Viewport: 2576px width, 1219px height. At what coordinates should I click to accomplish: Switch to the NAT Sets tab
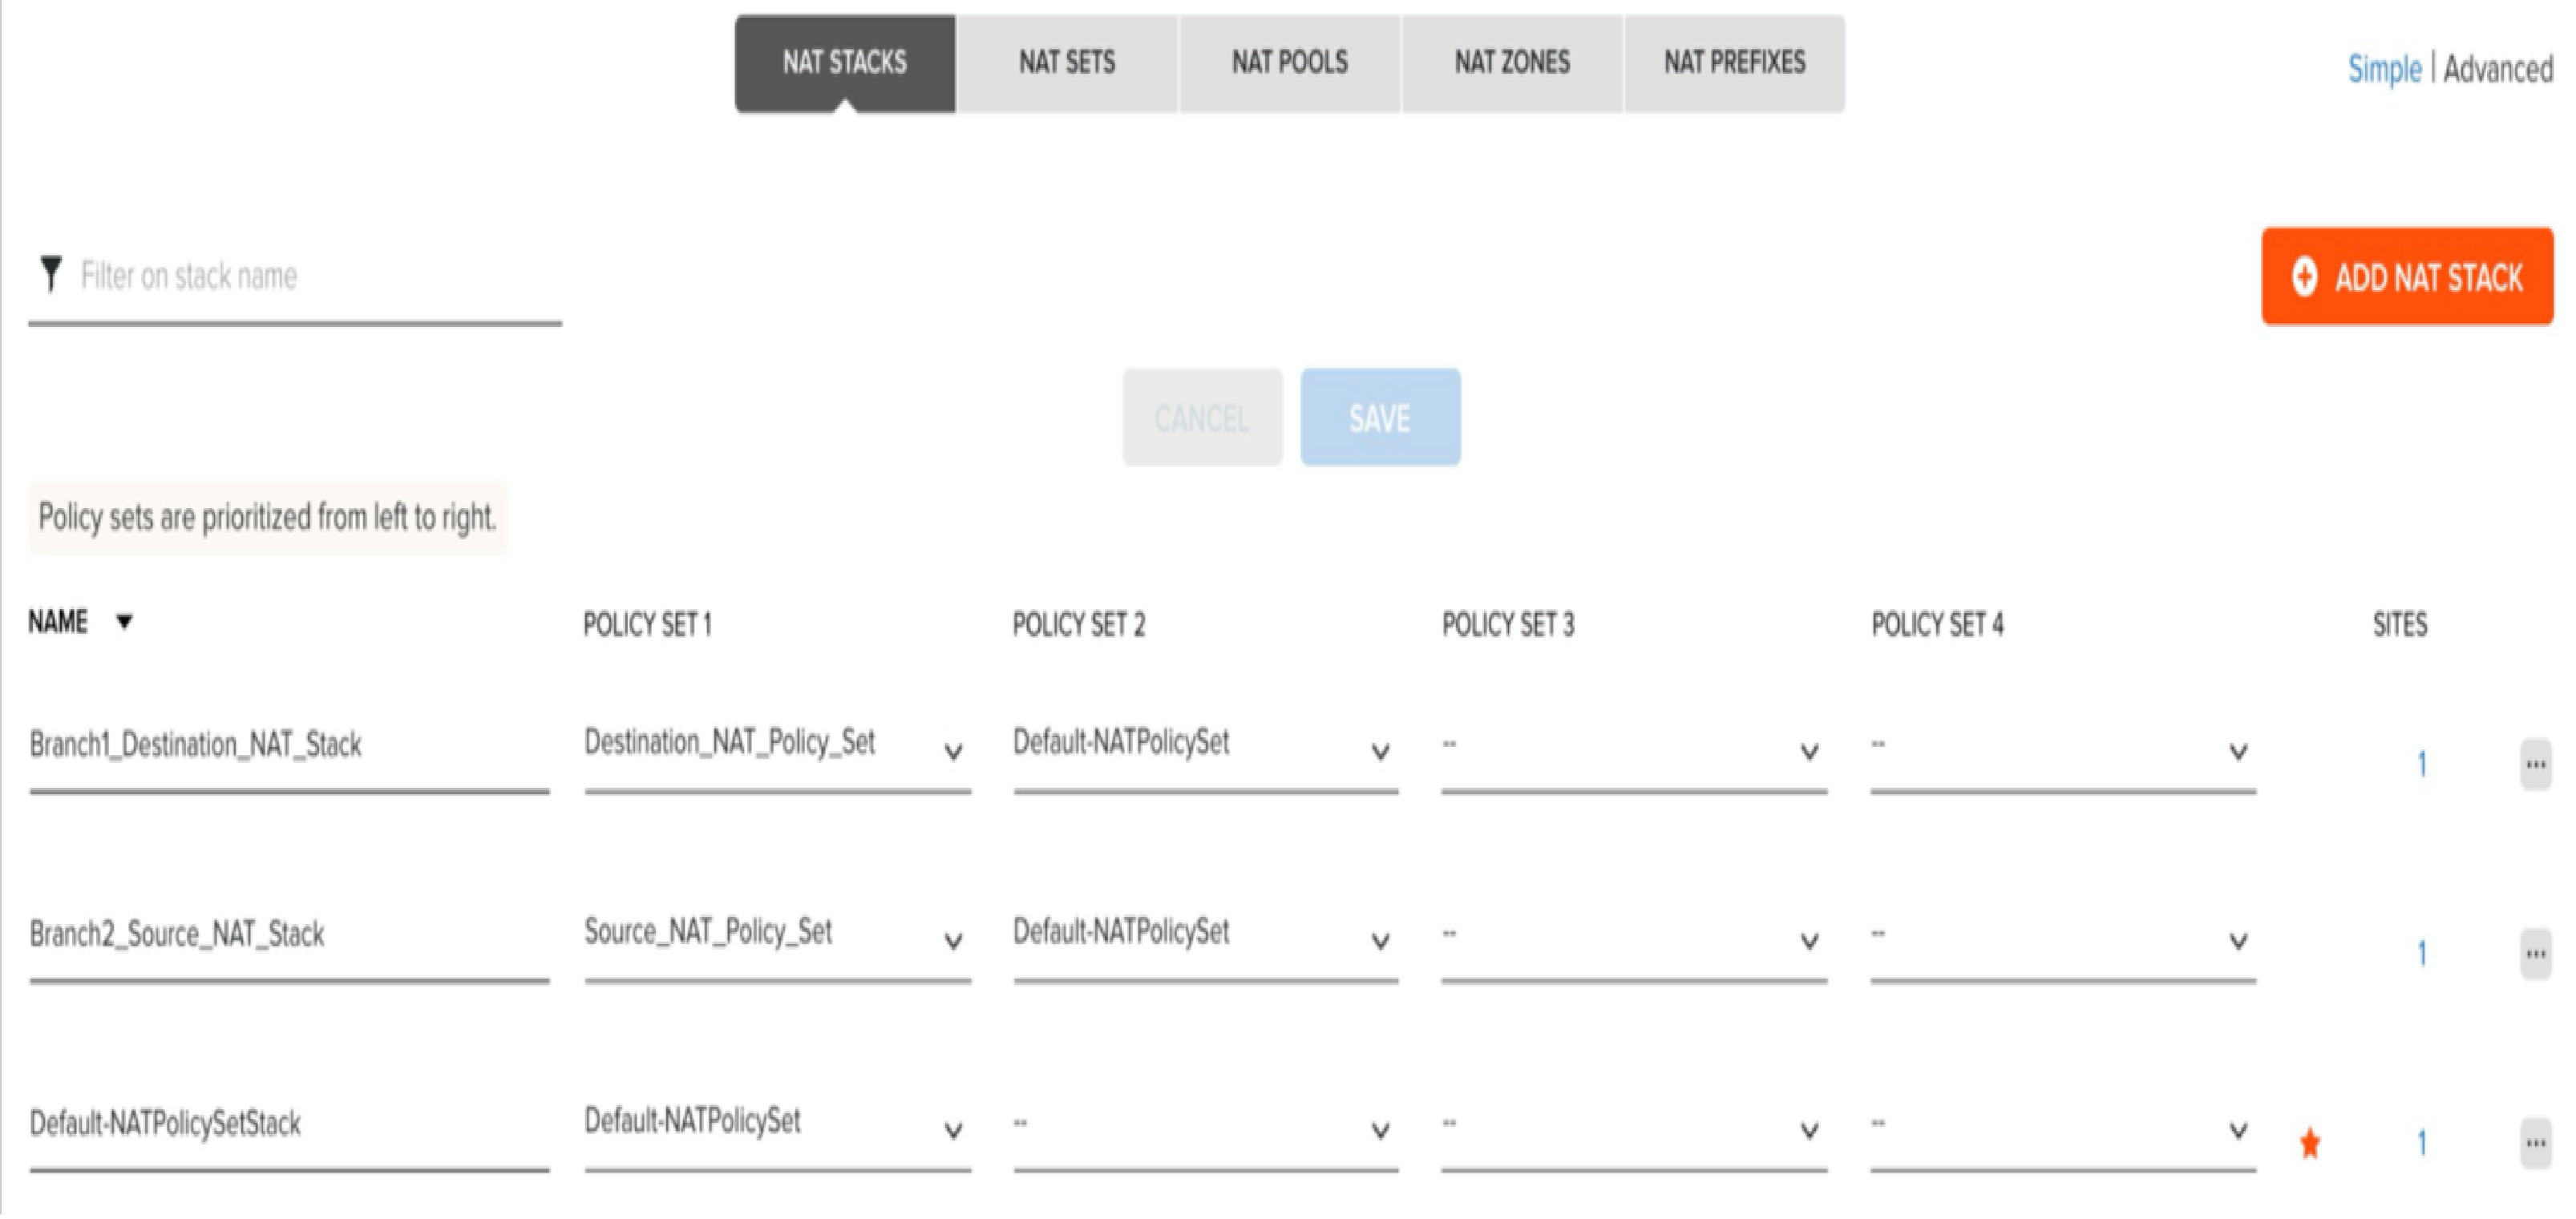[1067, 63]
